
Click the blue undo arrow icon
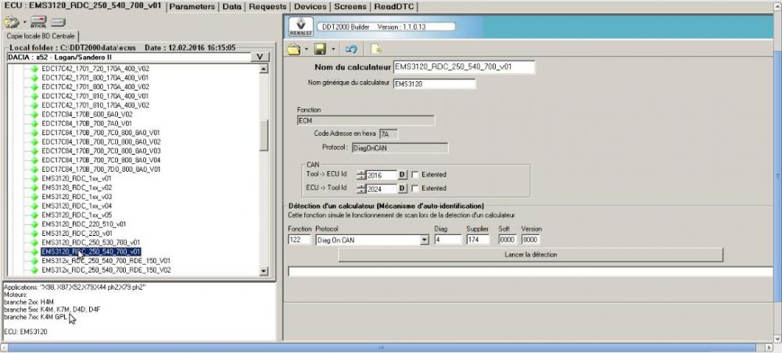click(x=351, y=48)
